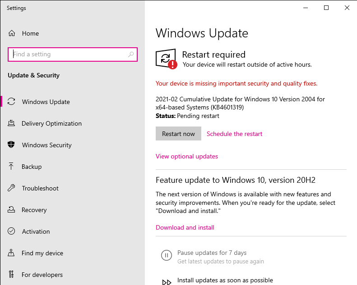Click the Settings window title
This screenshot has height=285, width=357.
tap(16, 8)
